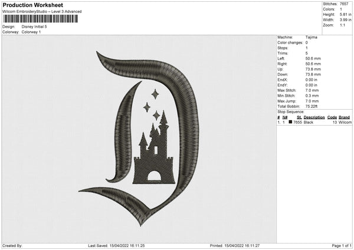This screenshot has width=354, height=250.
Task: Select the EndY value 0.00 in
Action: (312, 85)
